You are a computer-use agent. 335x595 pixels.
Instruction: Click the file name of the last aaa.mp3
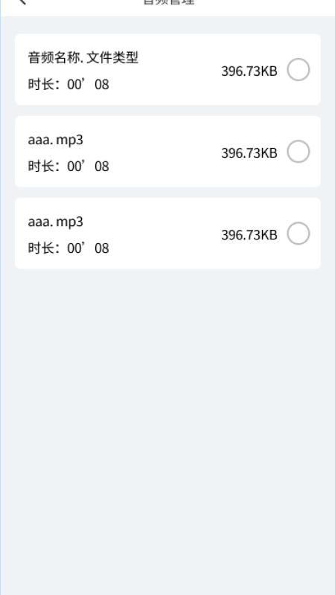[55, 222]
